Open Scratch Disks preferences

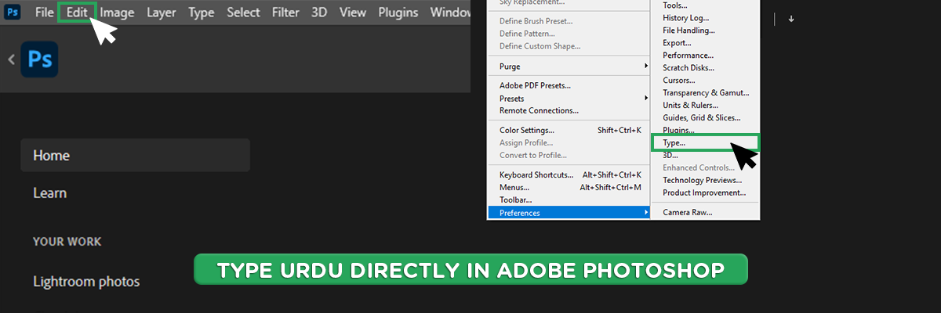(688, 68)
